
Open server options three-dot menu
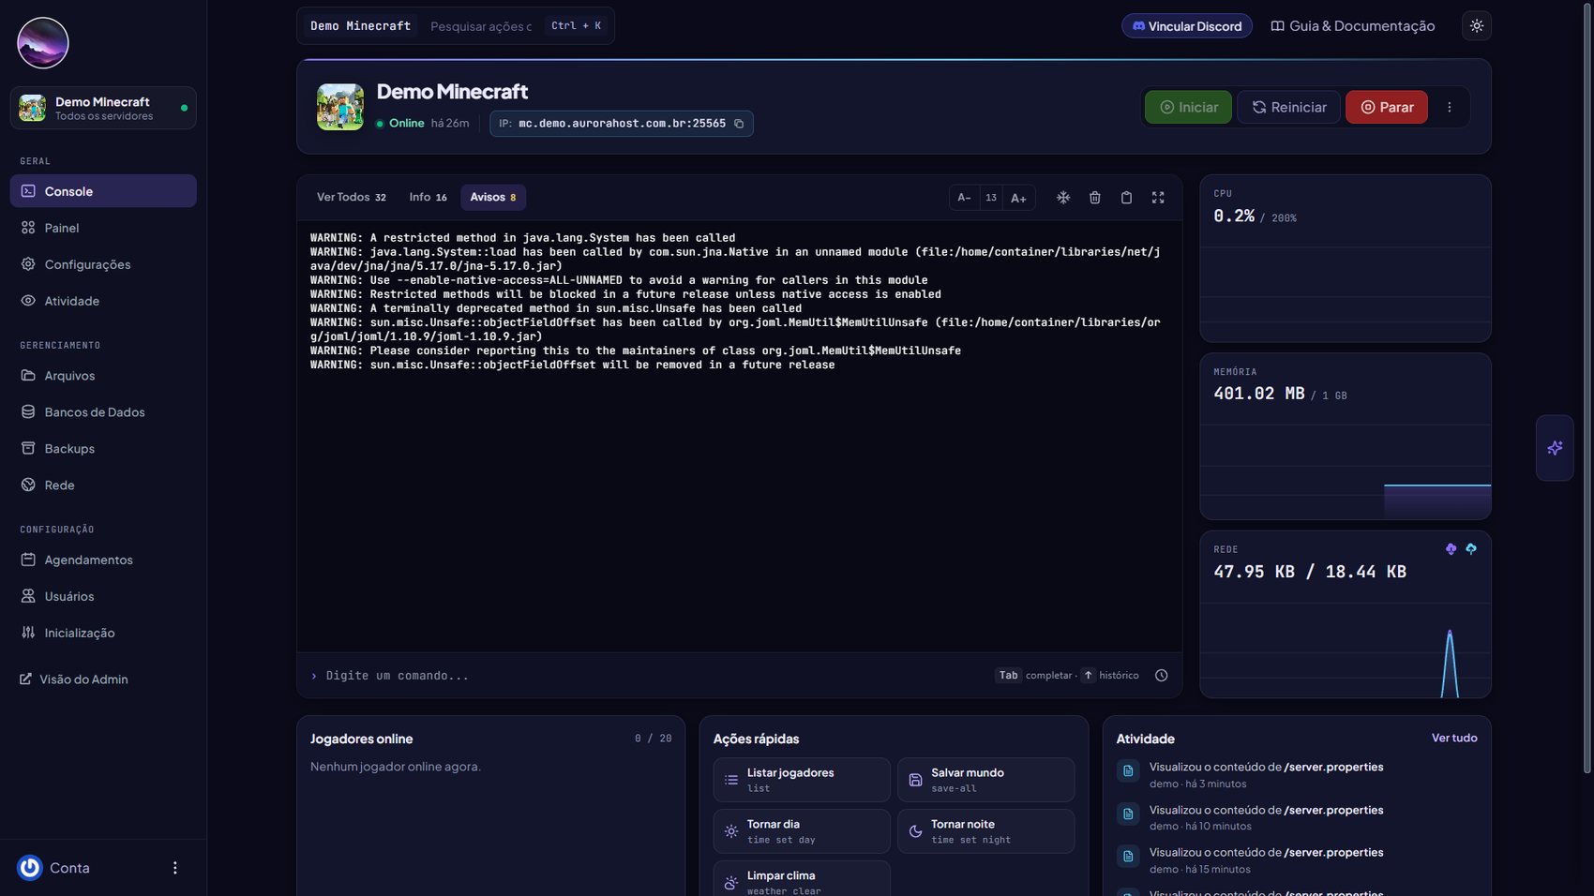click(x=1450, y=108)
